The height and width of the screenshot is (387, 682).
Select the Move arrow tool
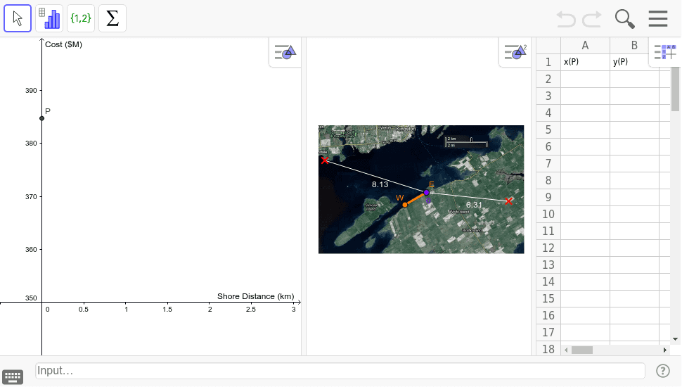point(18,18)
